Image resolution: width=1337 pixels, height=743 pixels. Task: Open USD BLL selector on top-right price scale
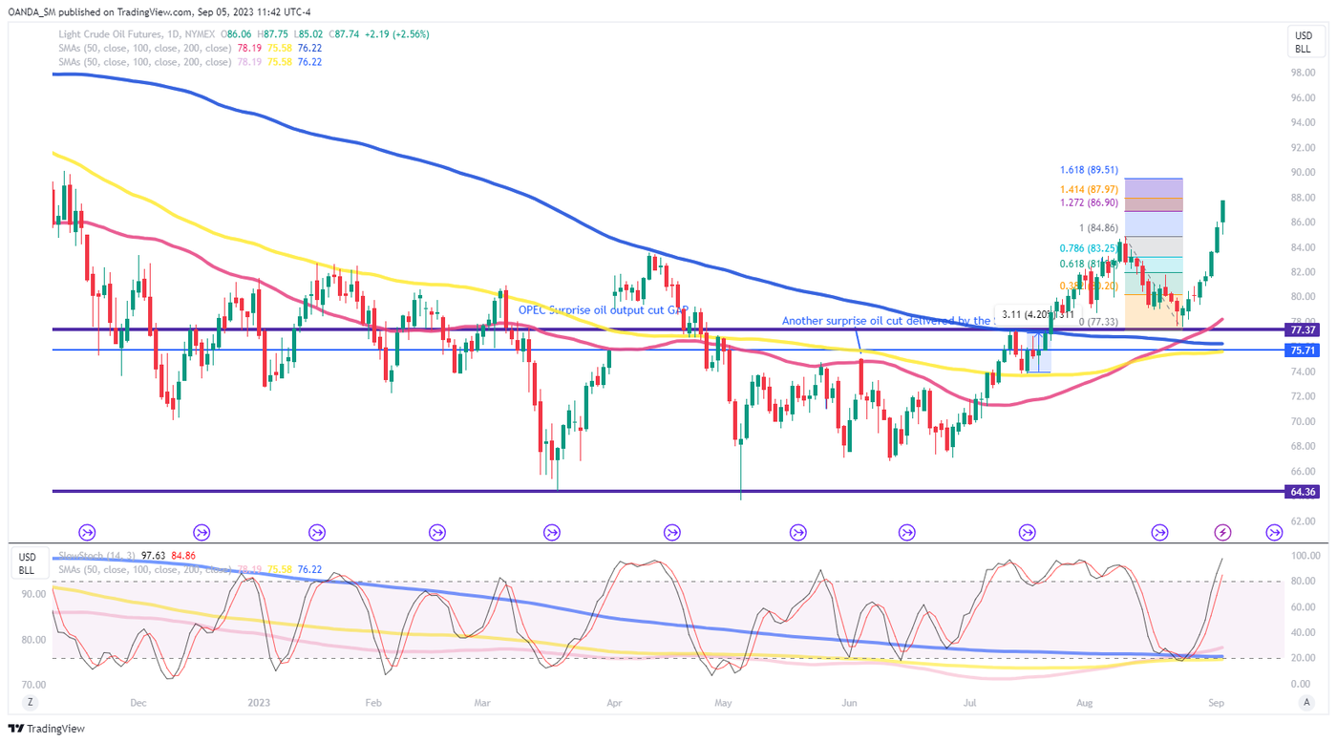pyautogui.click(x=1303, y=42)
